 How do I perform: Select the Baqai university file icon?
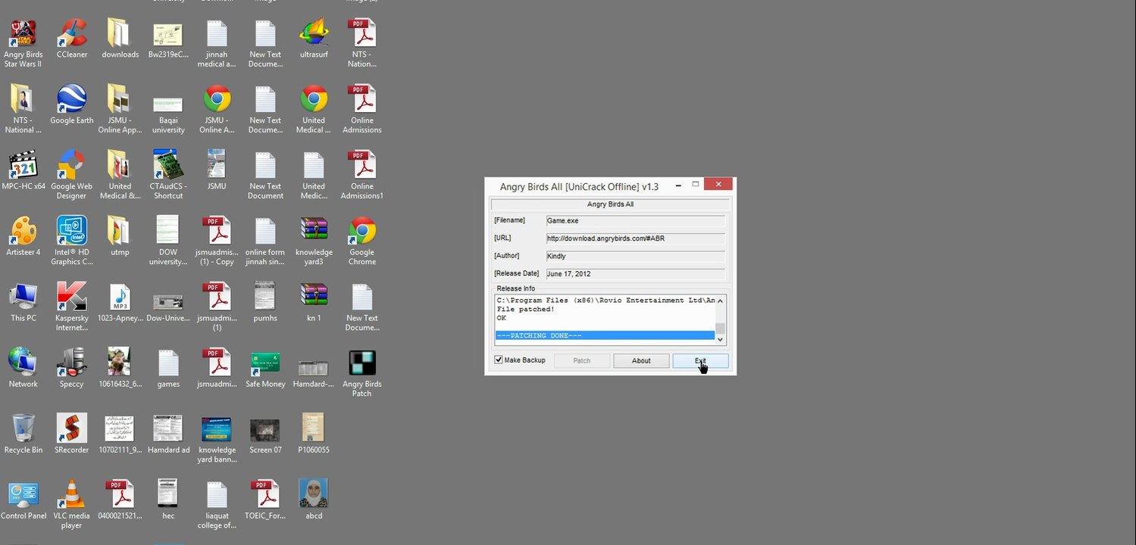168,104
